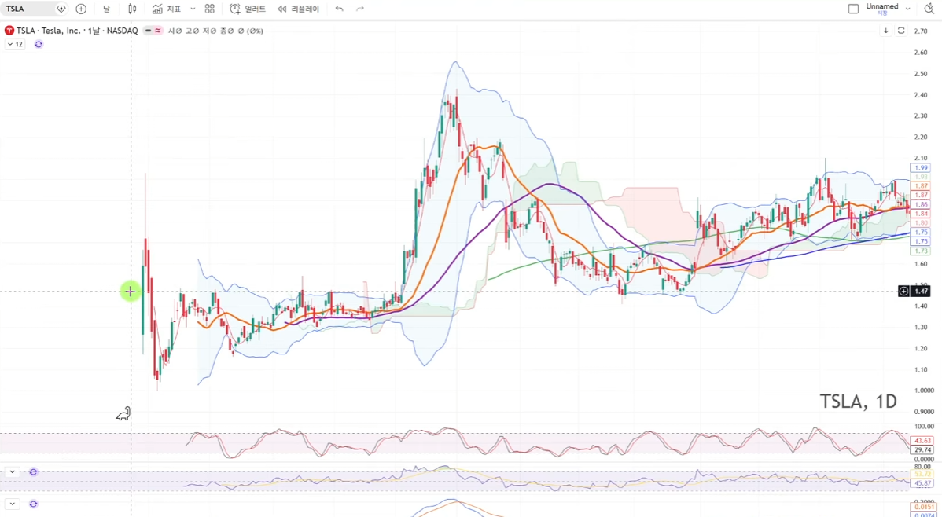Click the 2.70 price scale label
Screen dimensions: 942x517
pyautogui.click(x=919, y=31)
